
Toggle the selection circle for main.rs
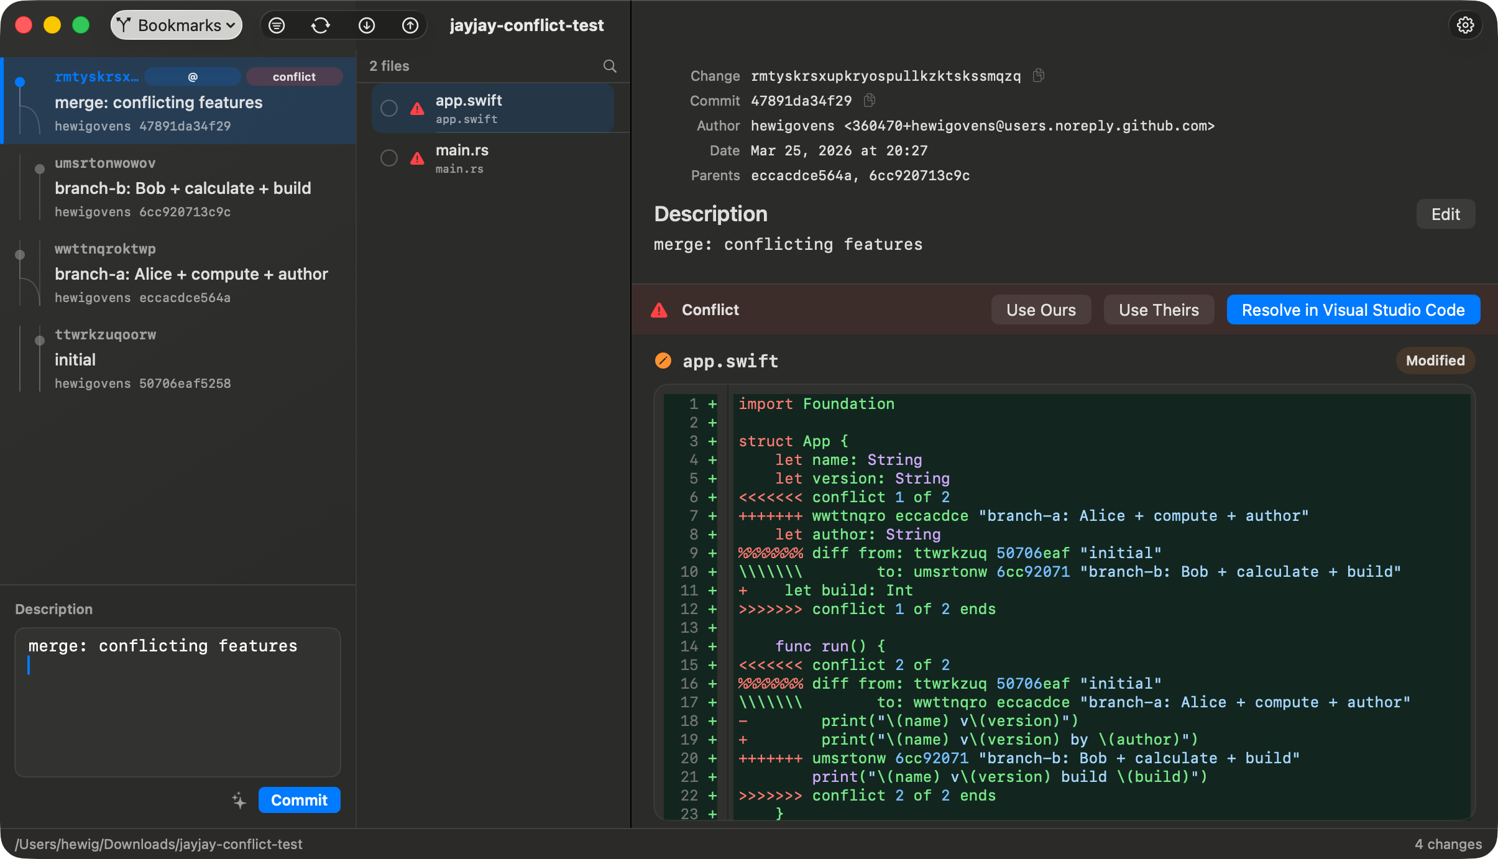click(x=389, y=158)
